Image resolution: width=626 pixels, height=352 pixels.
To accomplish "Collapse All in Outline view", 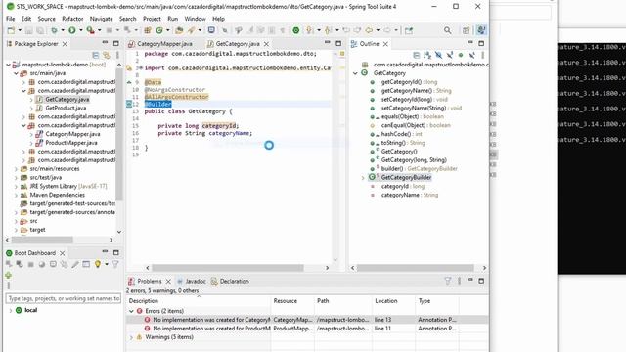I will pyautogui.click(x=417, y=55).
